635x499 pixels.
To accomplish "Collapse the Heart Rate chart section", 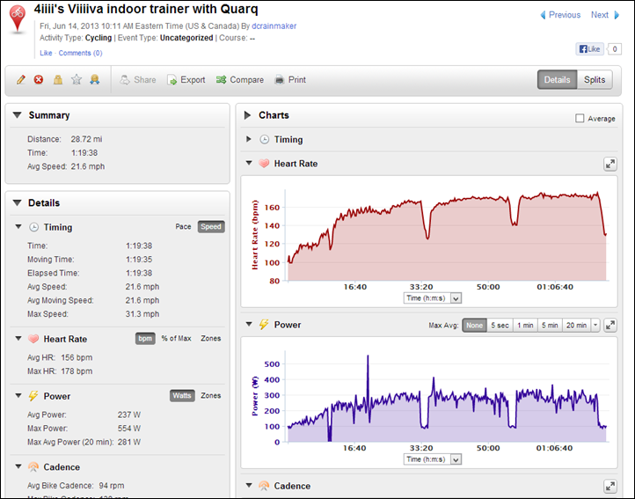I will pos(249,163).
